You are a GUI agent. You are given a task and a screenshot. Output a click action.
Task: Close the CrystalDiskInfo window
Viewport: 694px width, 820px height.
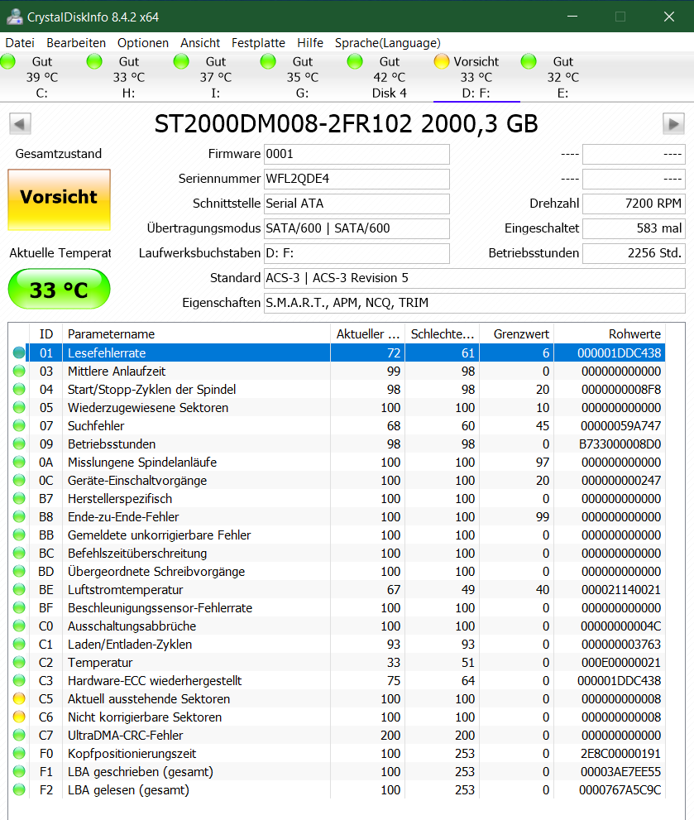(669, 17)
